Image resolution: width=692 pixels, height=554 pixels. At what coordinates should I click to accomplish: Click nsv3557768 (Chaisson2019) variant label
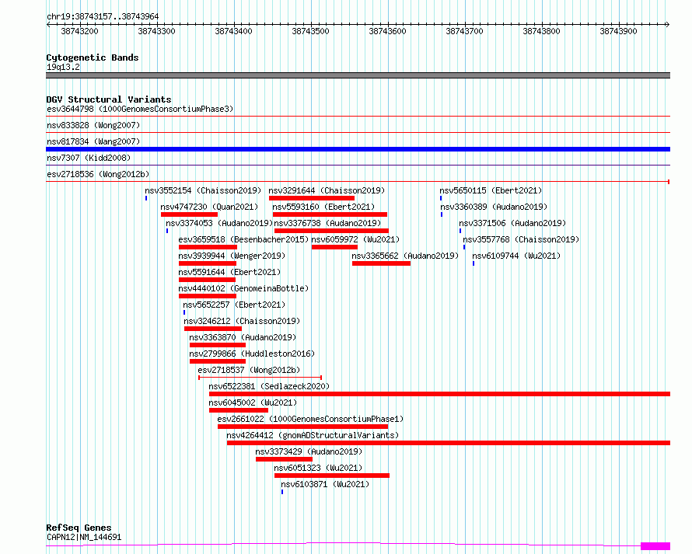pyautogui.click(x=521, y=239)
